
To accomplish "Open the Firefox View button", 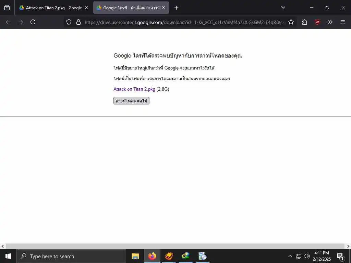I will [7, 8].
